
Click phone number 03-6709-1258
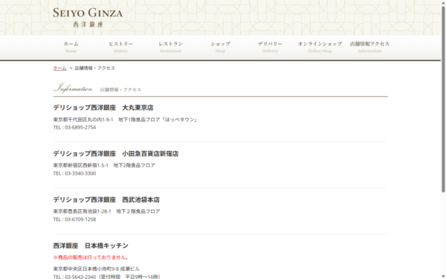[80, 219]
